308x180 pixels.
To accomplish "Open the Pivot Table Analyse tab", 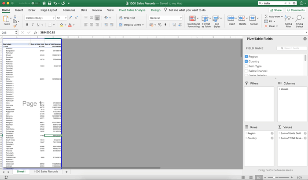I will pyautogui.click(x=132, y=10).
